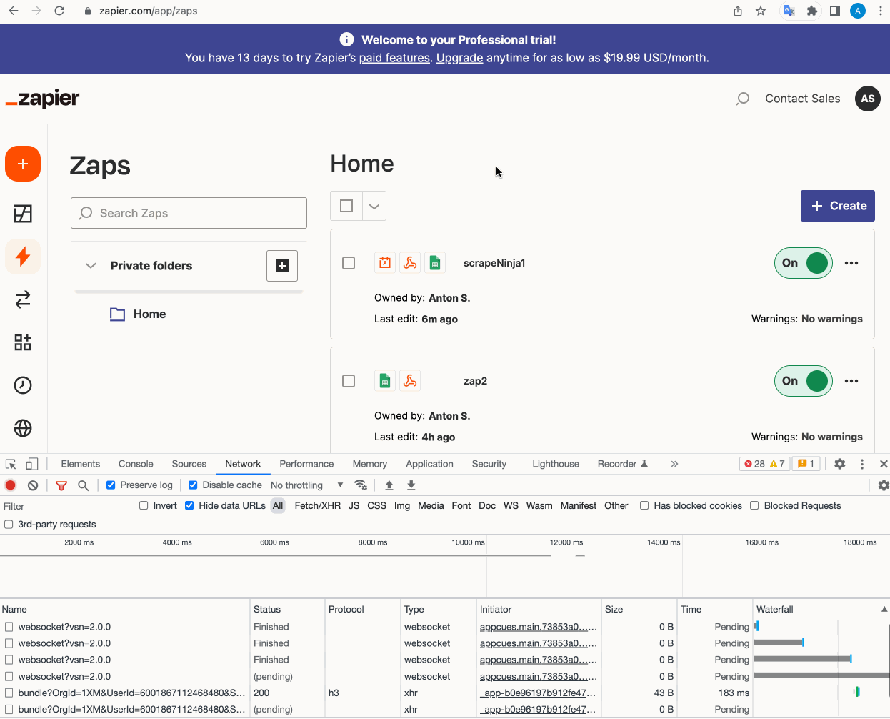Tick the select-all zaps checkbox
The image size is (890, 719).
[346, 206]
